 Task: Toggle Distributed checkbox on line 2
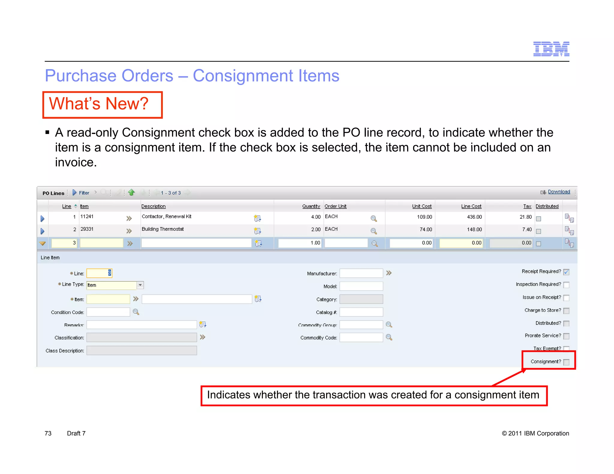[539, 231]
